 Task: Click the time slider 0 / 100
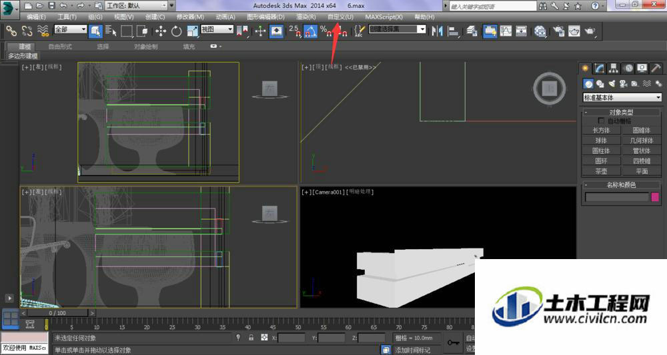(x=57, y=313)
